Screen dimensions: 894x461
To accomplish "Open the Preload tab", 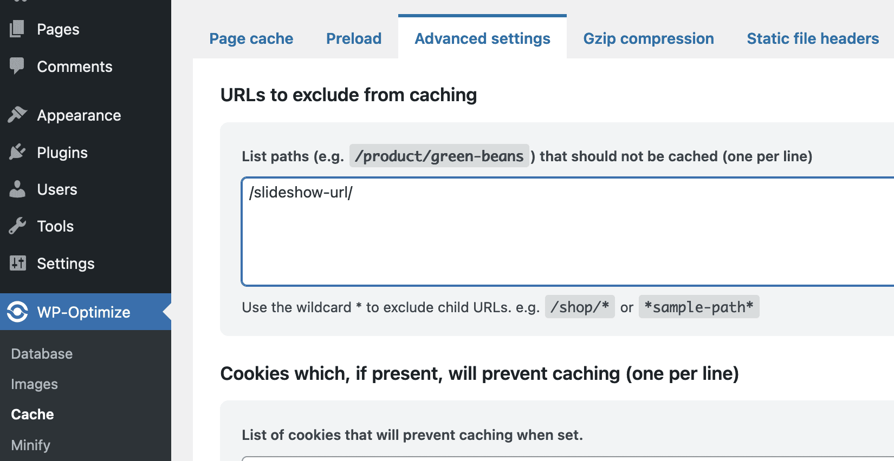I will (x=354, y=38).
